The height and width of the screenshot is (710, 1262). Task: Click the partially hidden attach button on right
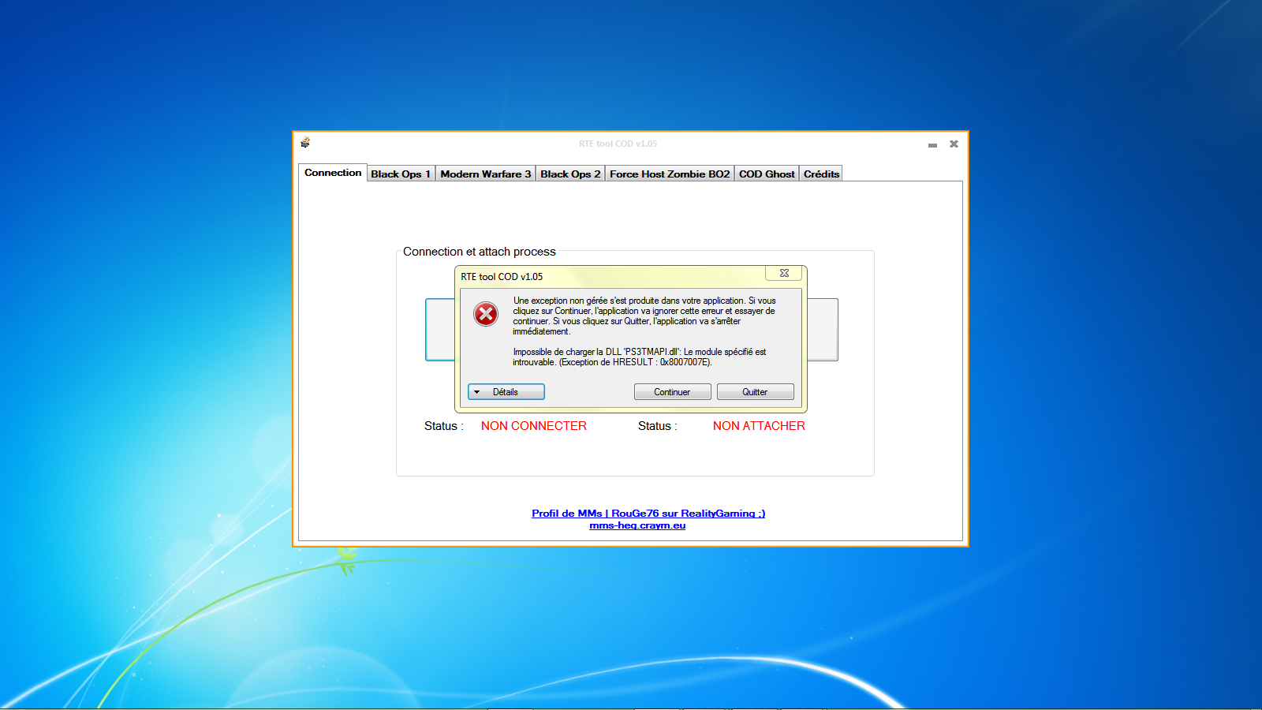point(823,330)
